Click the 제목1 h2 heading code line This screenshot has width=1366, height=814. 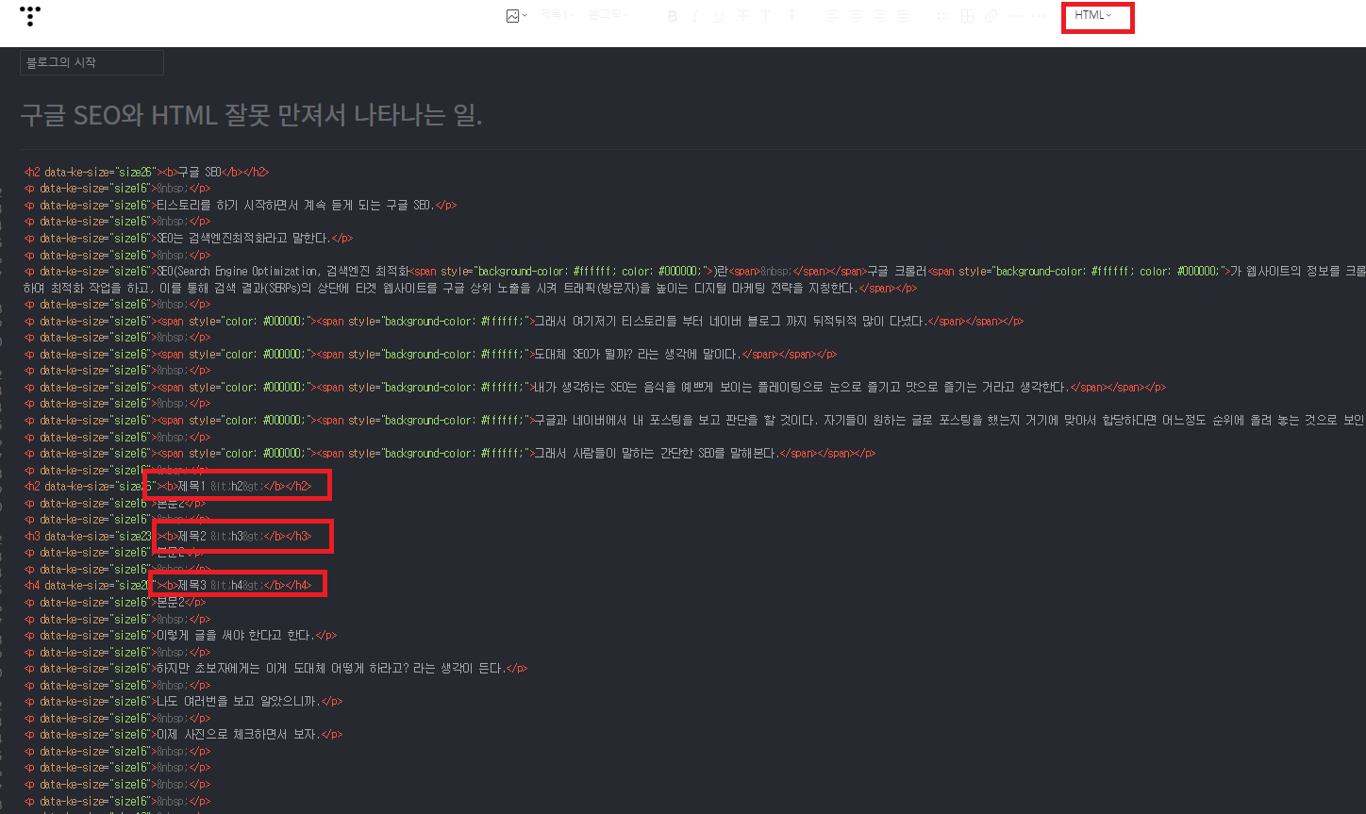coord(168,487)
